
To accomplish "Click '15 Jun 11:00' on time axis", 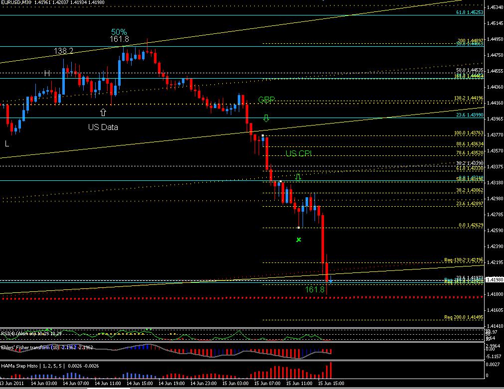I will [x=299, y=383].
